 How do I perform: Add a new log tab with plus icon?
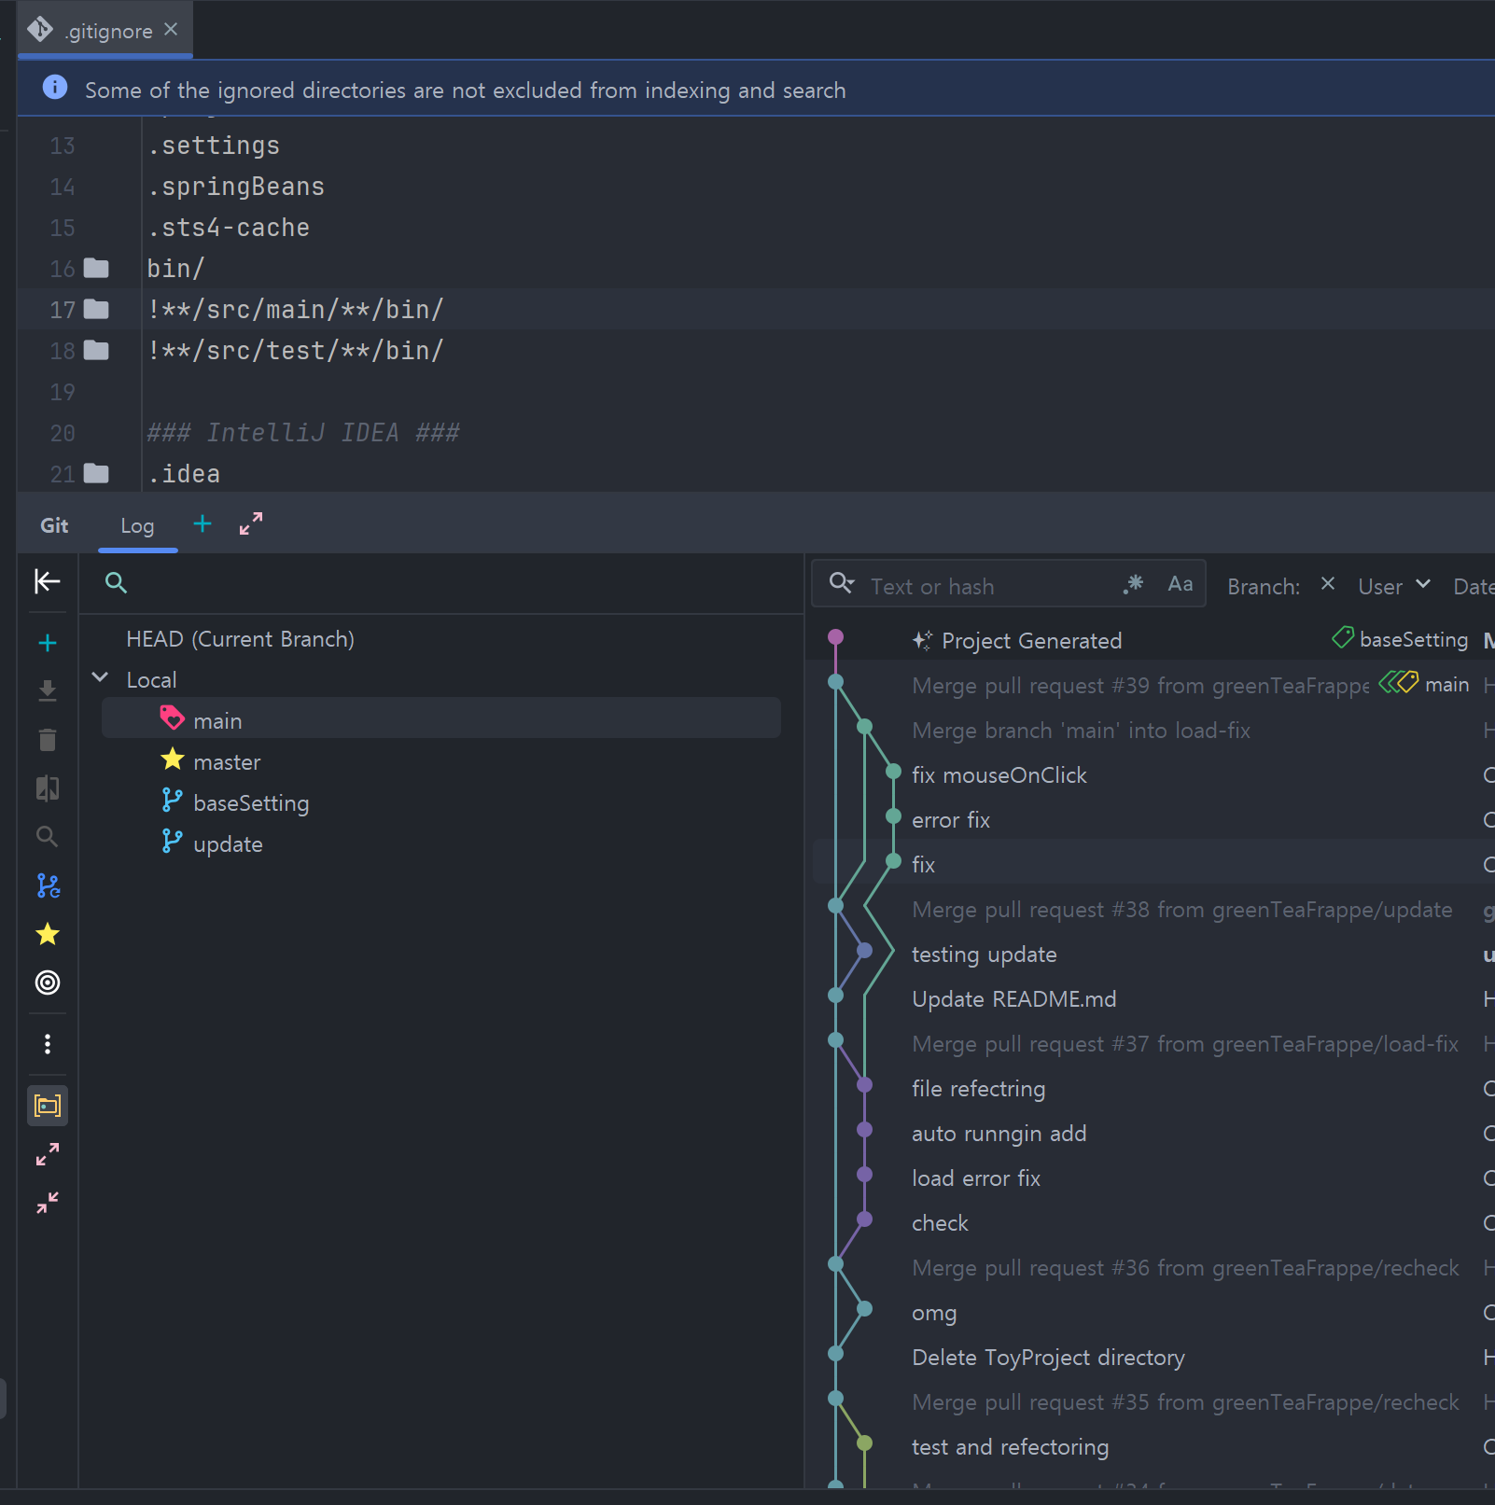pos(203,524)
